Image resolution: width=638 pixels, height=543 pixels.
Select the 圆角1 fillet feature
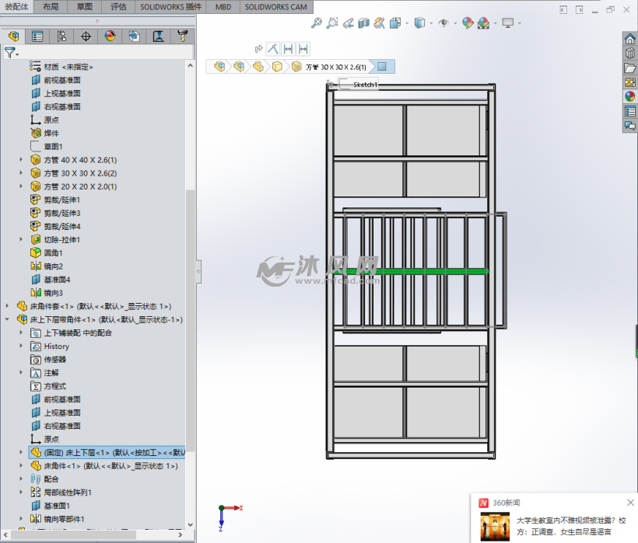point(47,253)
